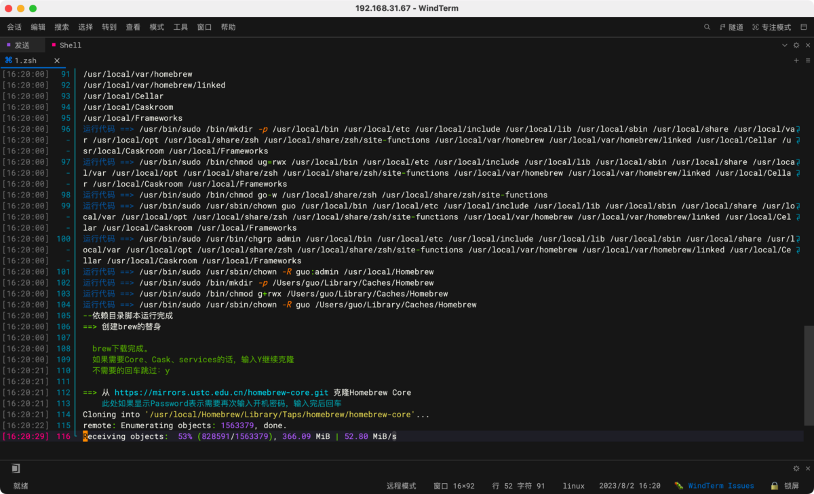The width and height of the screenshot is (814, 494).
Task: Click the 远程模式 status bar entry
Action: 401,486
